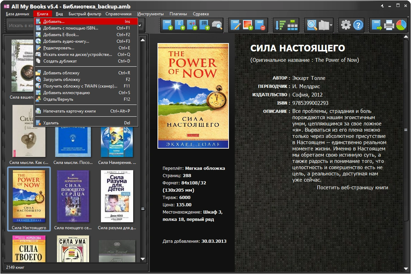Click the details panel scroll-down arrow
Screen dimensions: 411x274
pyautogui.click(x=406, y=268)
